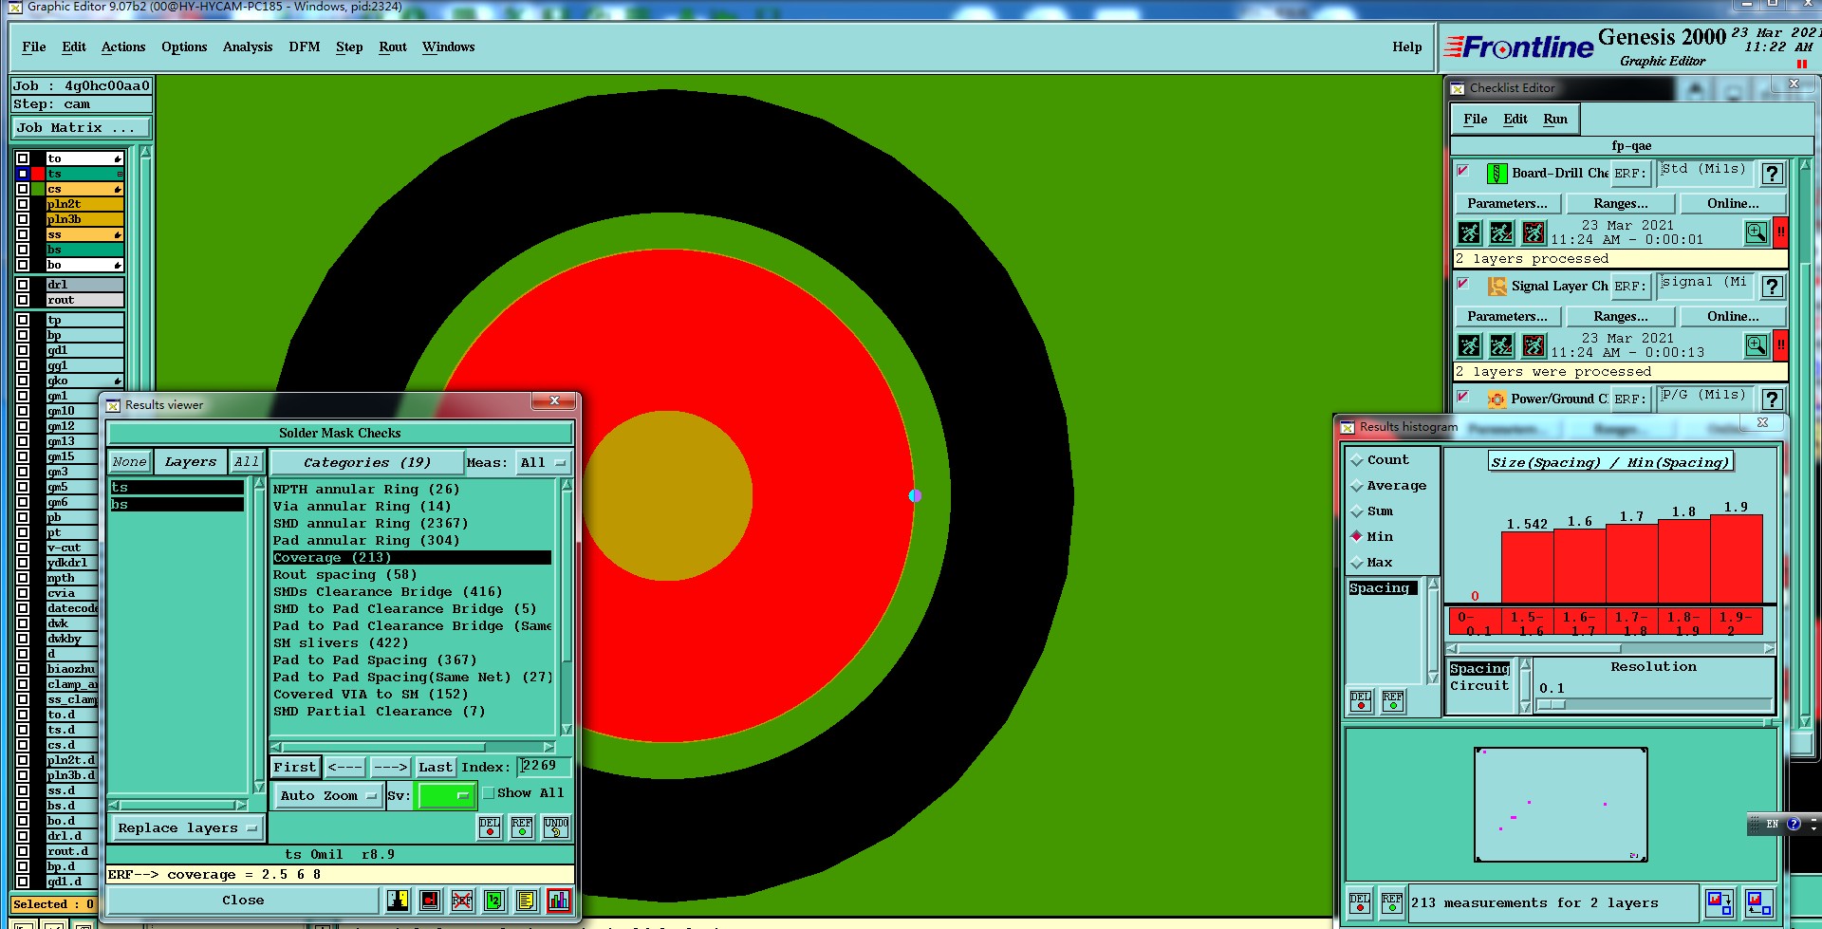The image size is (1822, 929).
Task: Click the first run icon under Board-Drill check
Action: pos(1469,232)
